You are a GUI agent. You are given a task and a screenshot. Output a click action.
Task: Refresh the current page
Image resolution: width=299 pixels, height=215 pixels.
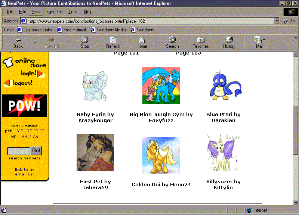point(113,43)
